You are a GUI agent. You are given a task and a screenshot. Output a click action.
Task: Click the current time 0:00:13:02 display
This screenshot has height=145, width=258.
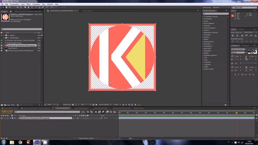[7, 111]
